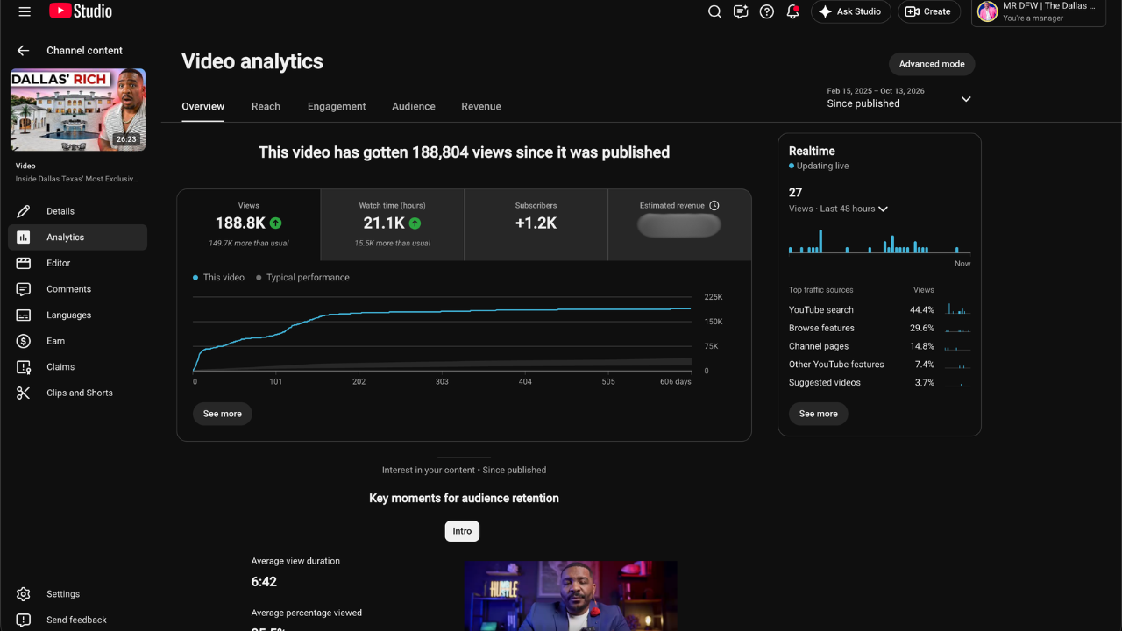Go back to Channel content
Image resolution: width=1122 pixels, height=631 pixels.
point(23,51)
